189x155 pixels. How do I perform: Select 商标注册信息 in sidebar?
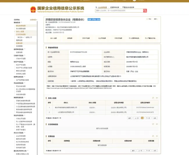pyautogui.click(x=21, y=71)
